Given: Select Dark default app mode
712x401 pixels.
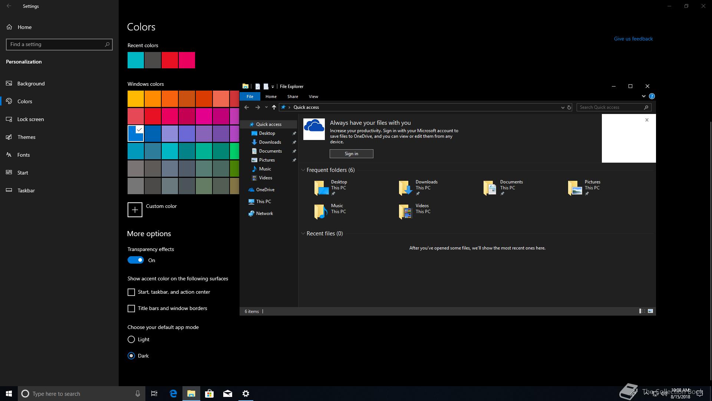Looking at the screenshot, I should tap(131, 356).
